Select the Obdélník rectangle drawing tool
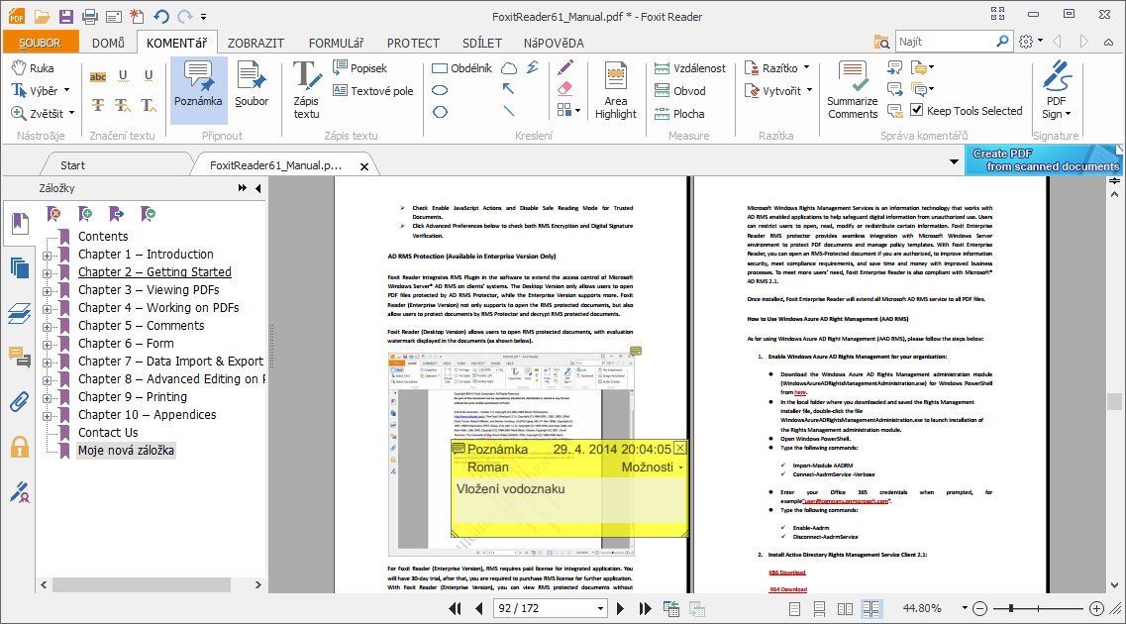1126x624 pixels. pos(461,68)
